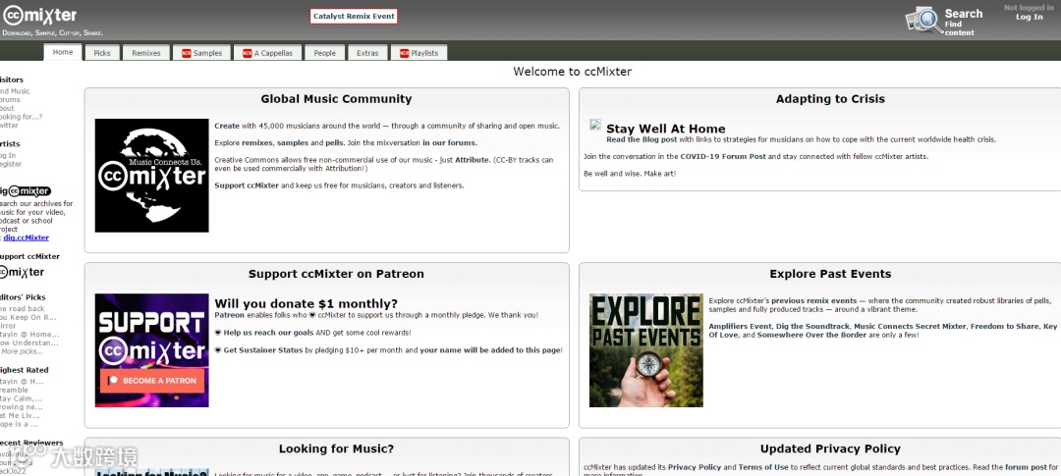This screenshot has width=1061, height=476.
Task: Open the Terms of Use link
Action: (x=763, y=467)
